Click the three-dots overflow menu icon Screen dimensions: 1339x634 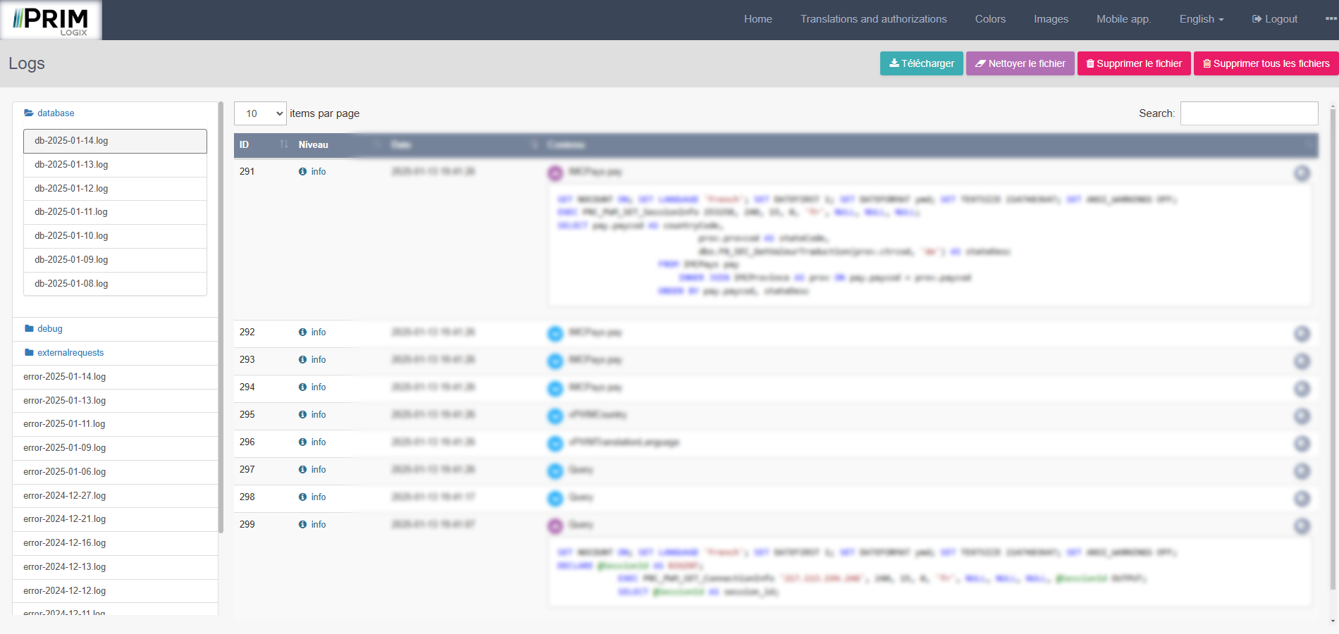[1331, 19]
